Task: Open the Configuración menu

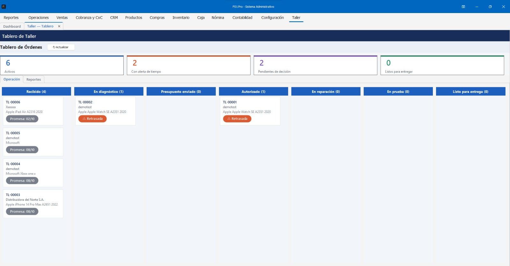Action: (x=273, y=18)
